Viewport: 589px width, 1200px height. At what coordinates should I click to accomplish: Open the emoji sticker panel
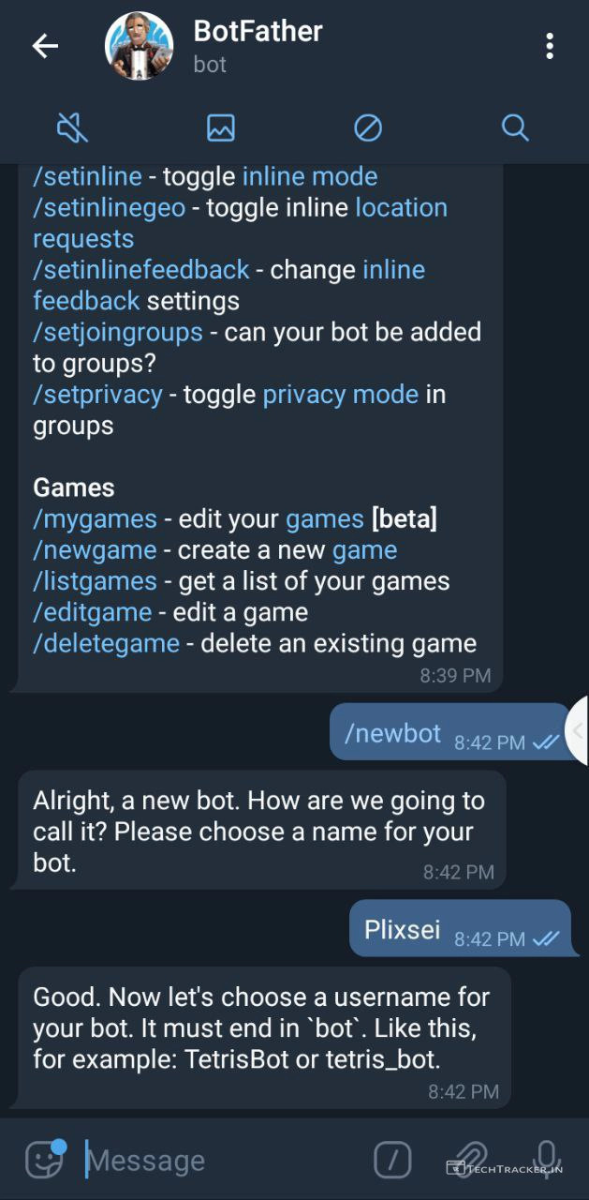[x=44, y=1160]
